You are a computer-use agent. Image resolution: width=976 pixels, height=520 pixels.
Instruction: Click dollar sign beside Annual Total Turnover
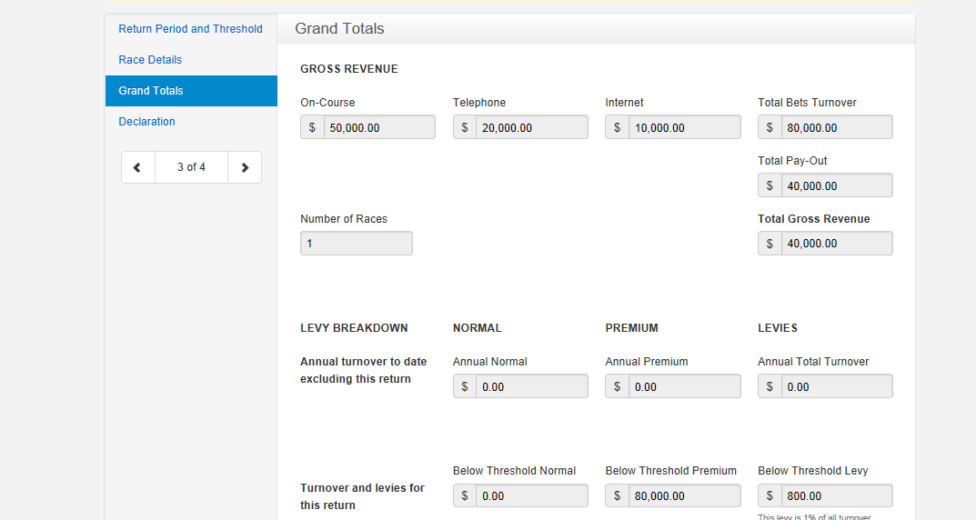coord(770,386)
